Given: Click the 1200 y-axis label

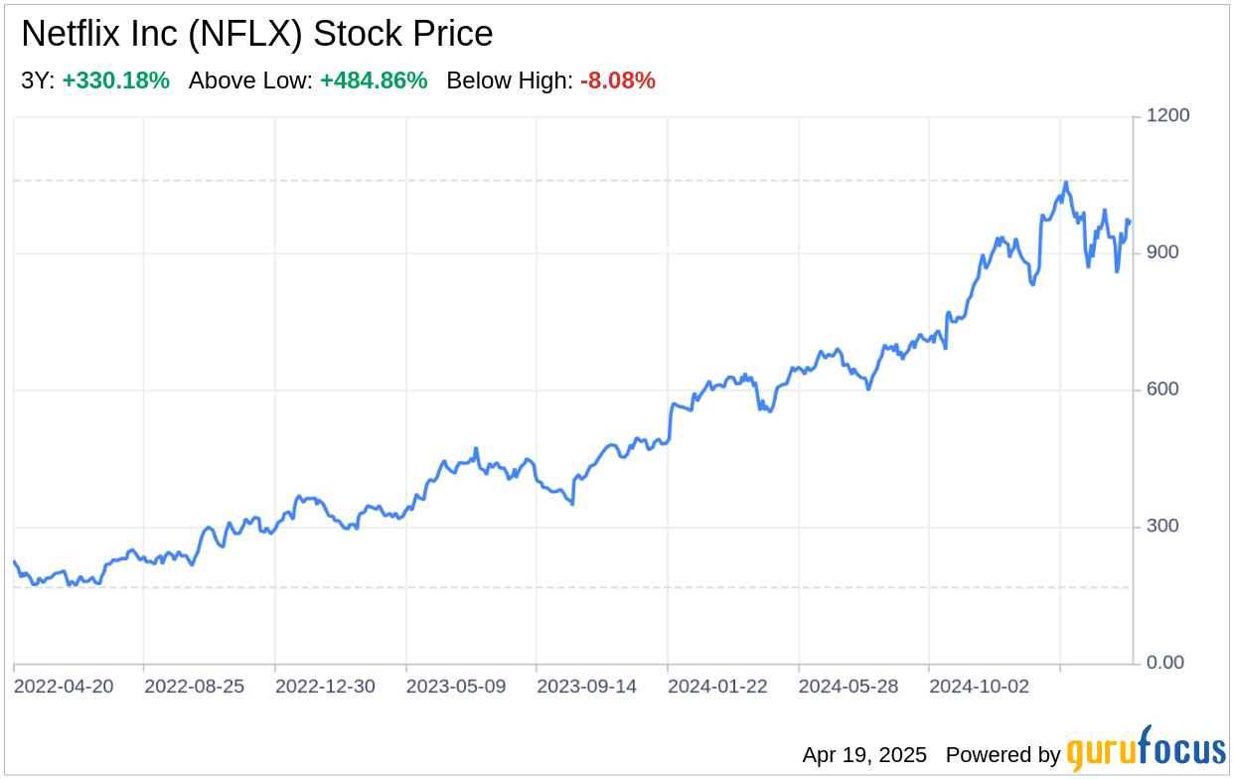Looking at the screenshot, I should (1167, 116).
